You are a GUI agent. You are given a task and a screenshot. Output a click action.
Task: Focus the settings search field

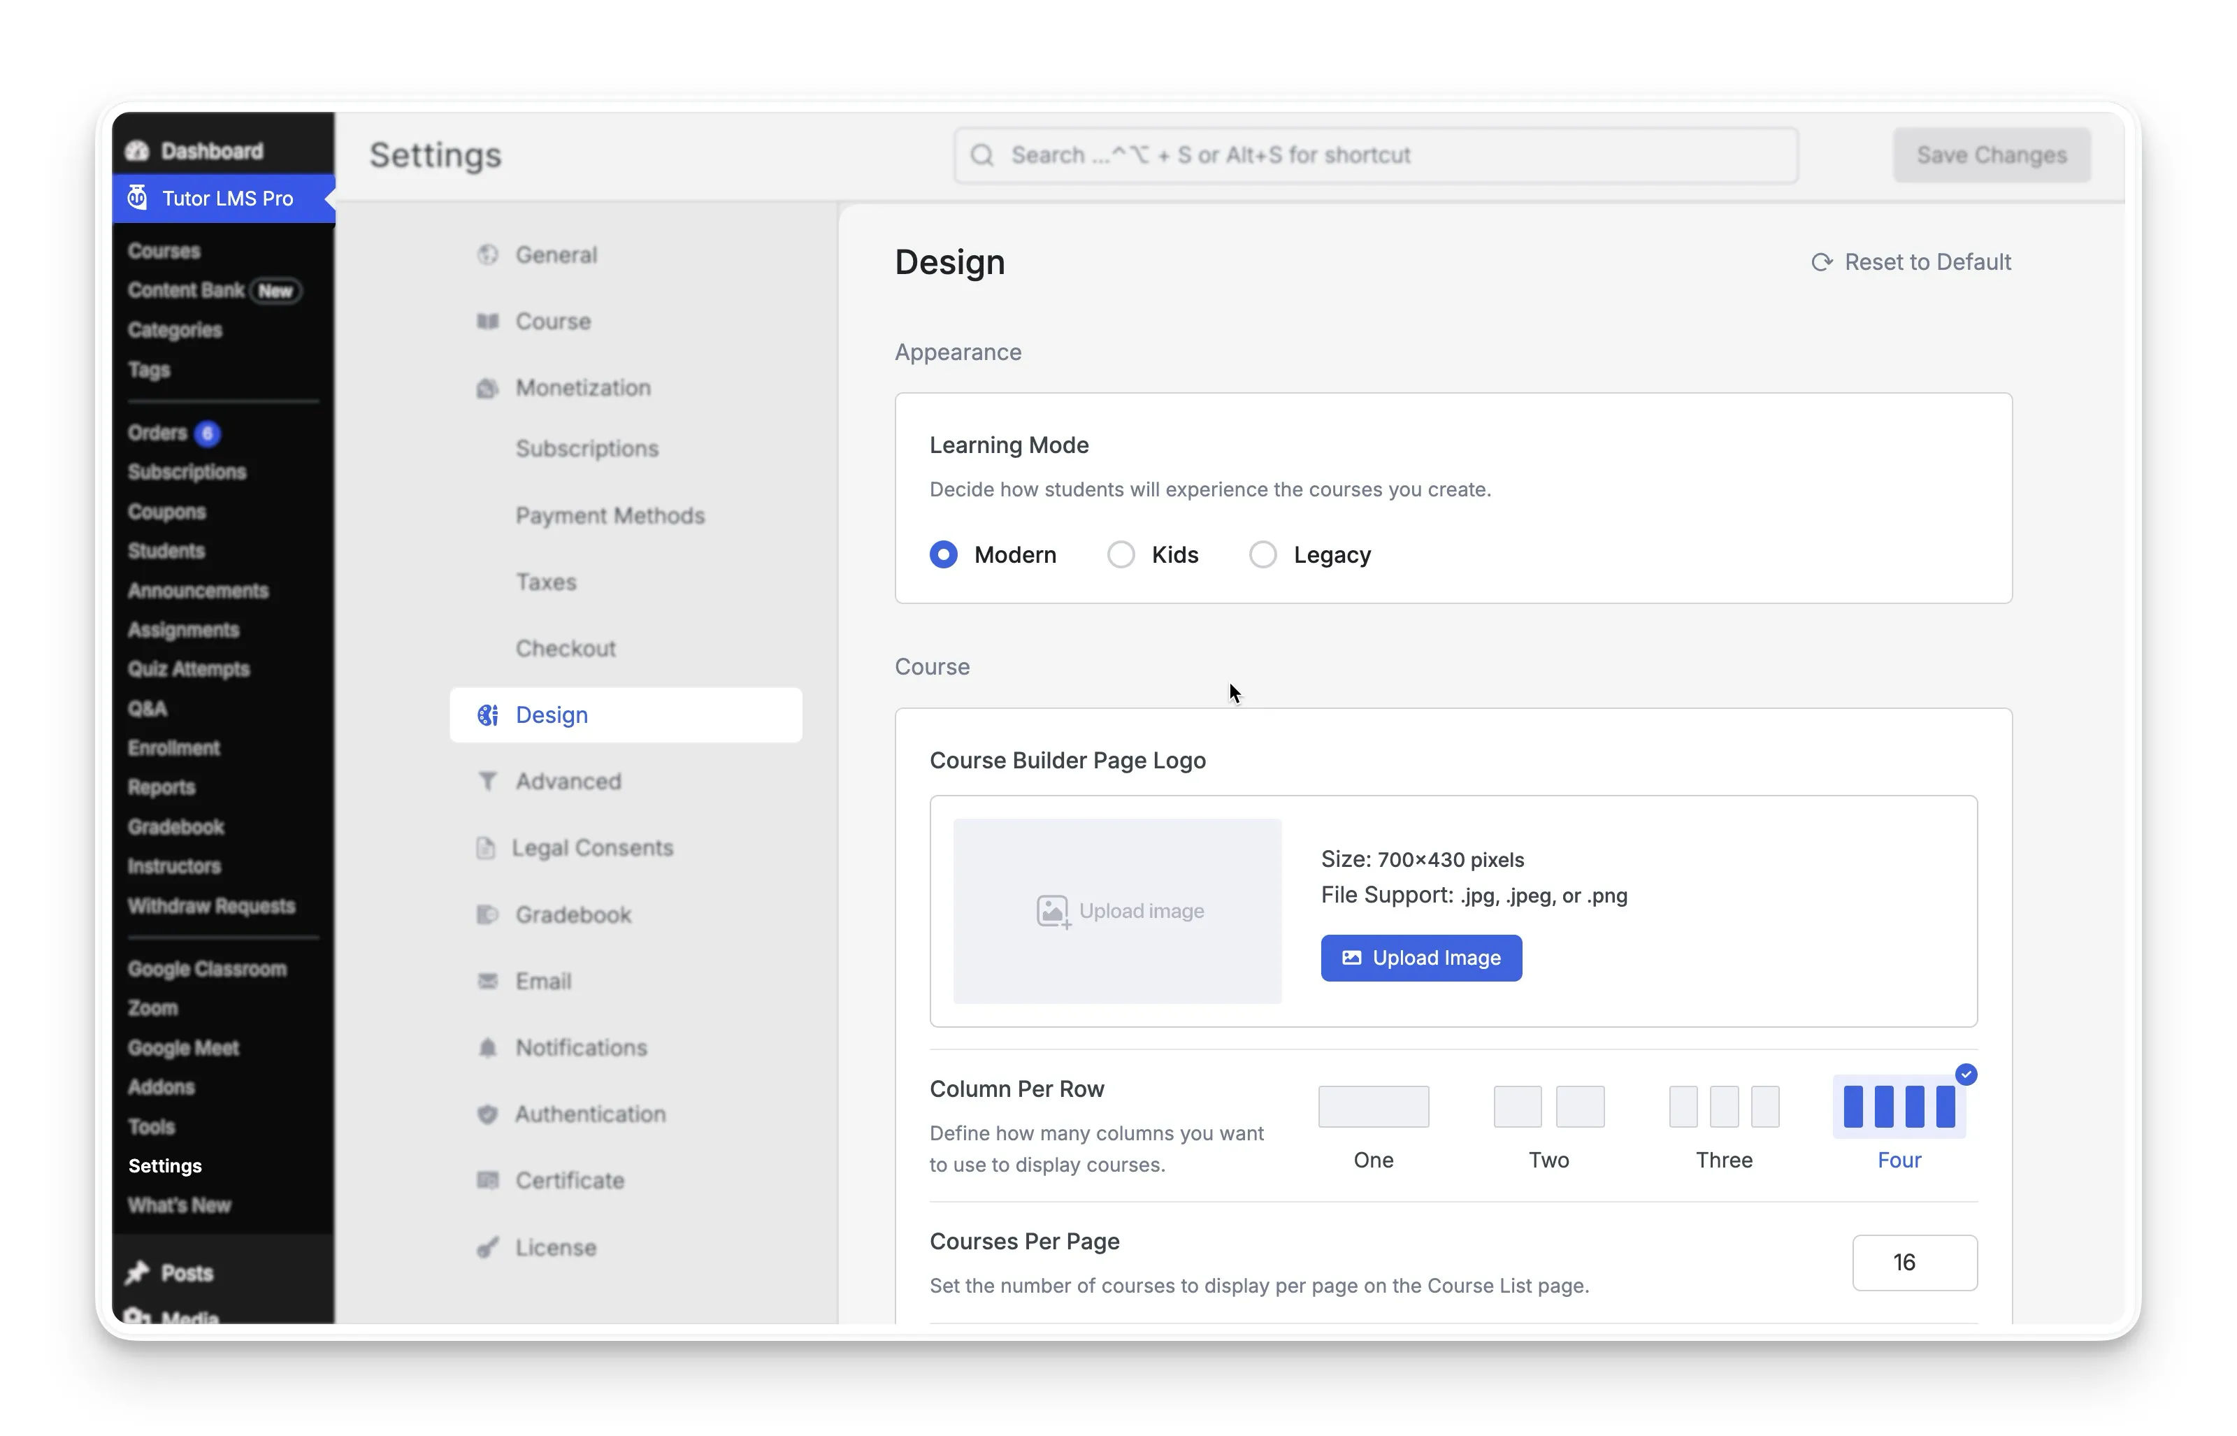coord(1376,155)
